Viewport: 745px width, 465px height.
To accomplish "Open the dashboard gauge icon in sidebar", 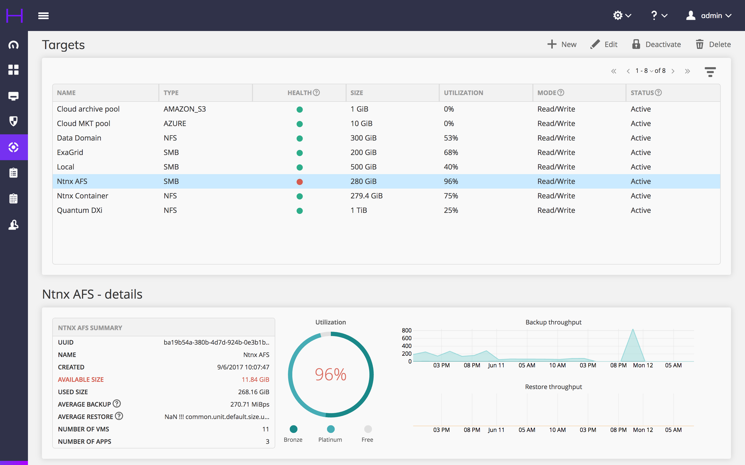I will pyautogui.click(x=13, y=45).
